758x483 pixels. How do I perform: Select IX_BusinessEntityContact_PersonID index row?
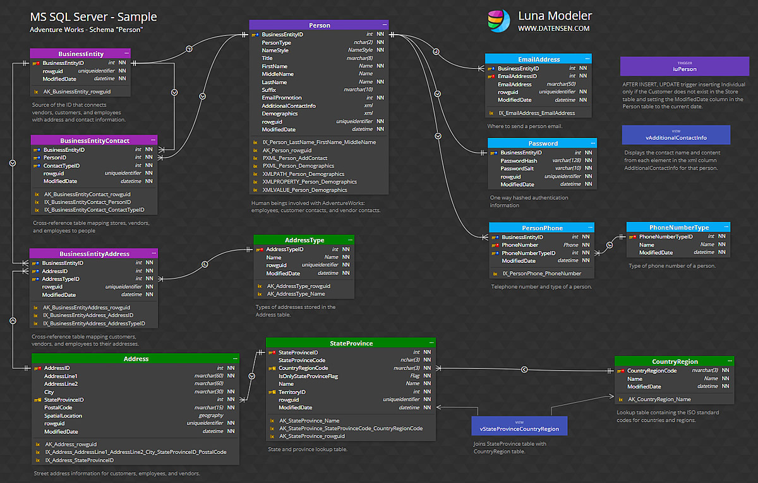[93, 202]
